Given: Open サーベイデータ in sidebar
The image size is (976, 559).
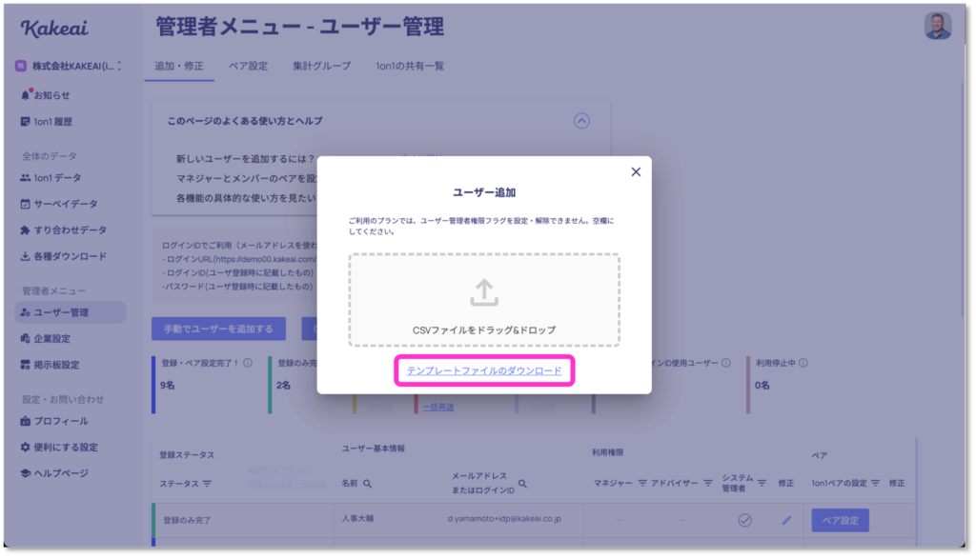Looking at the screenshot, I should (x=59, y=204).
